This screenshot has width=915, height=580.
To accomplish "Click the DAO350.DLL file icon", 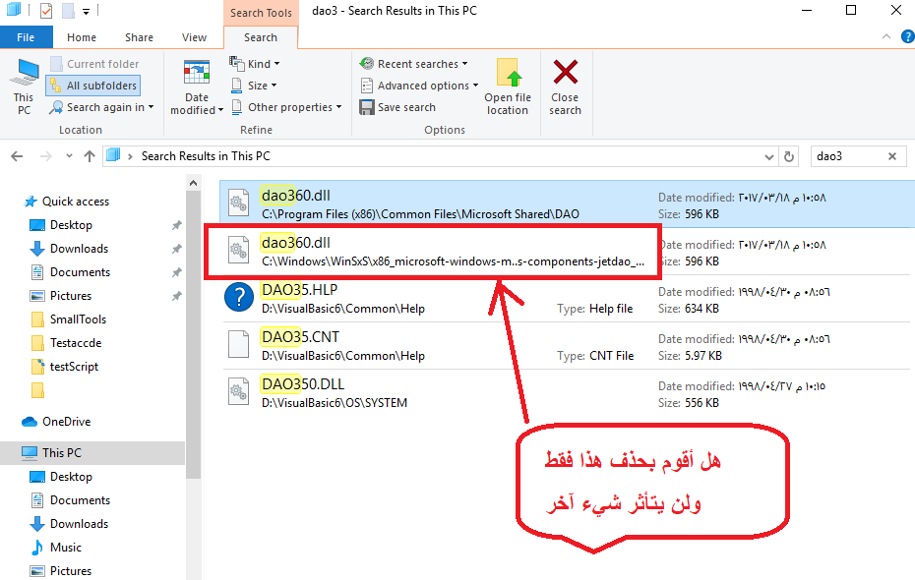I will (239, 391).
